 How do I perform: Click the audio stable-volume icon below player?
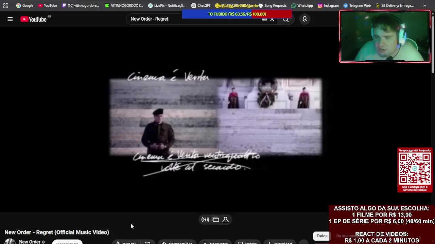[205, 220]
